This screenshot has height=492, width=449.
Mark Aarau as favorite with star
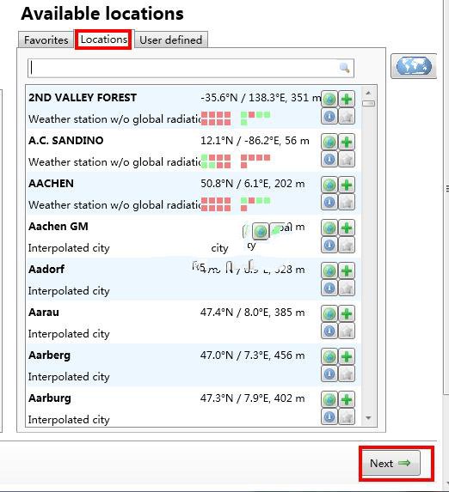(347, 331)
